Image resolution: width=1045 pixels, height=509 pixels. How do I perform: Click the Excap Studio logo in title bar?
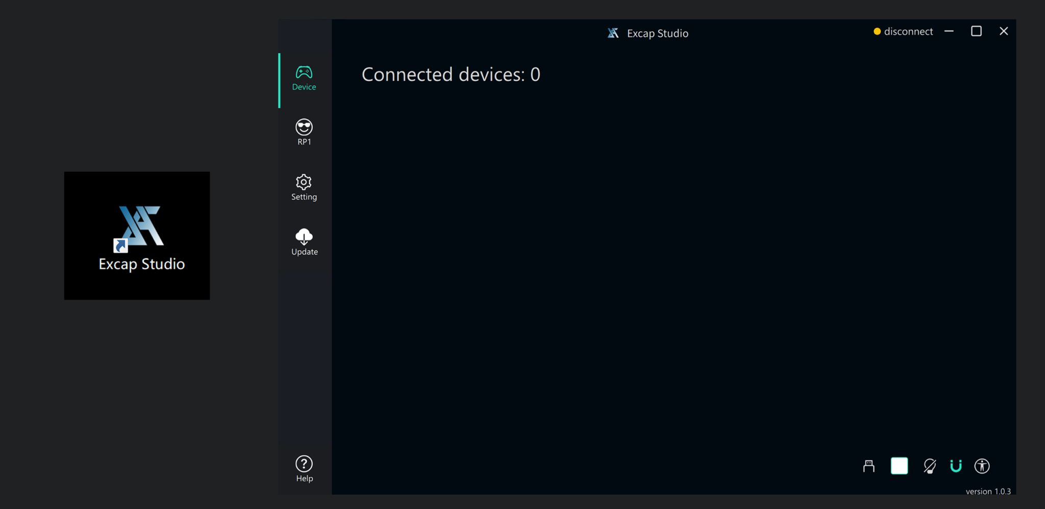(613, 33)
